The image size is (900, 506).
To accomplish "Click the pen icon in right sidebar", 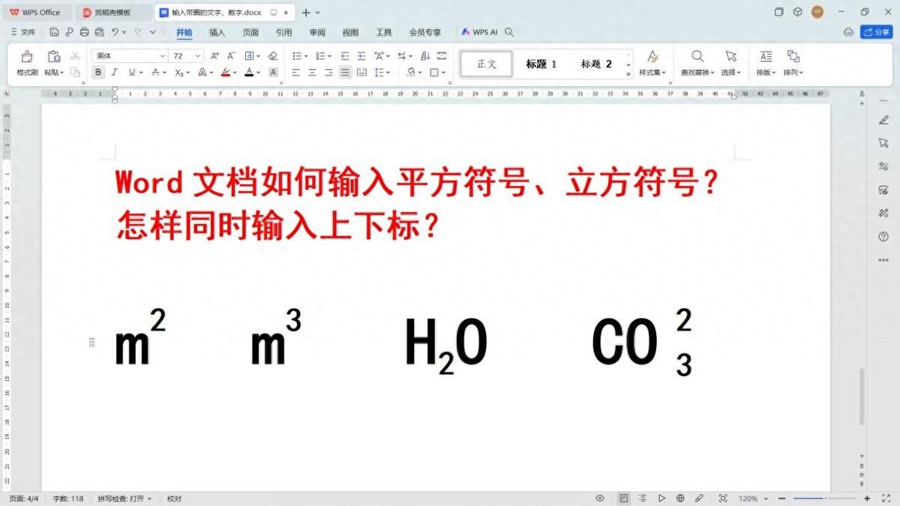I will coord(883,120).
